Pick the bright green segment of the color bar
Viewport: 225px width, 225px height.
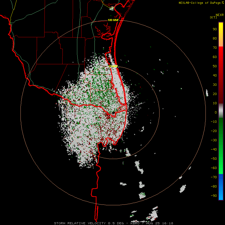tap(221, 165)
